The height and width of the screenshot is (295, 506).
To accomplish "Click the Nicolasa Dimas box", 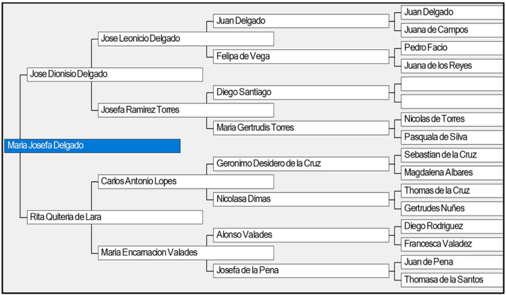I will click(301, 199).
